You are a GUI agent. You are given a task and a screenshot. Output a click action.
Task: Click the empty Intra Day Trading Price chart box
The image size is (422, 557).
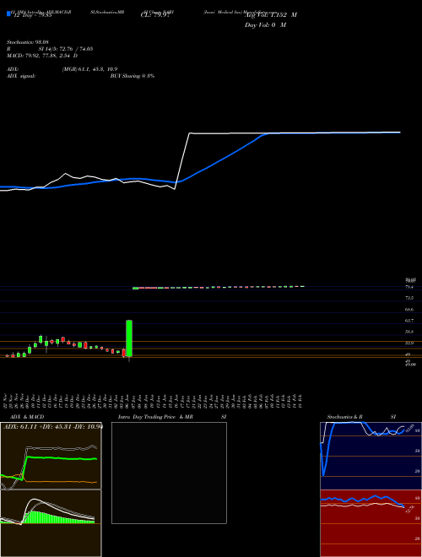click(169, 473)
